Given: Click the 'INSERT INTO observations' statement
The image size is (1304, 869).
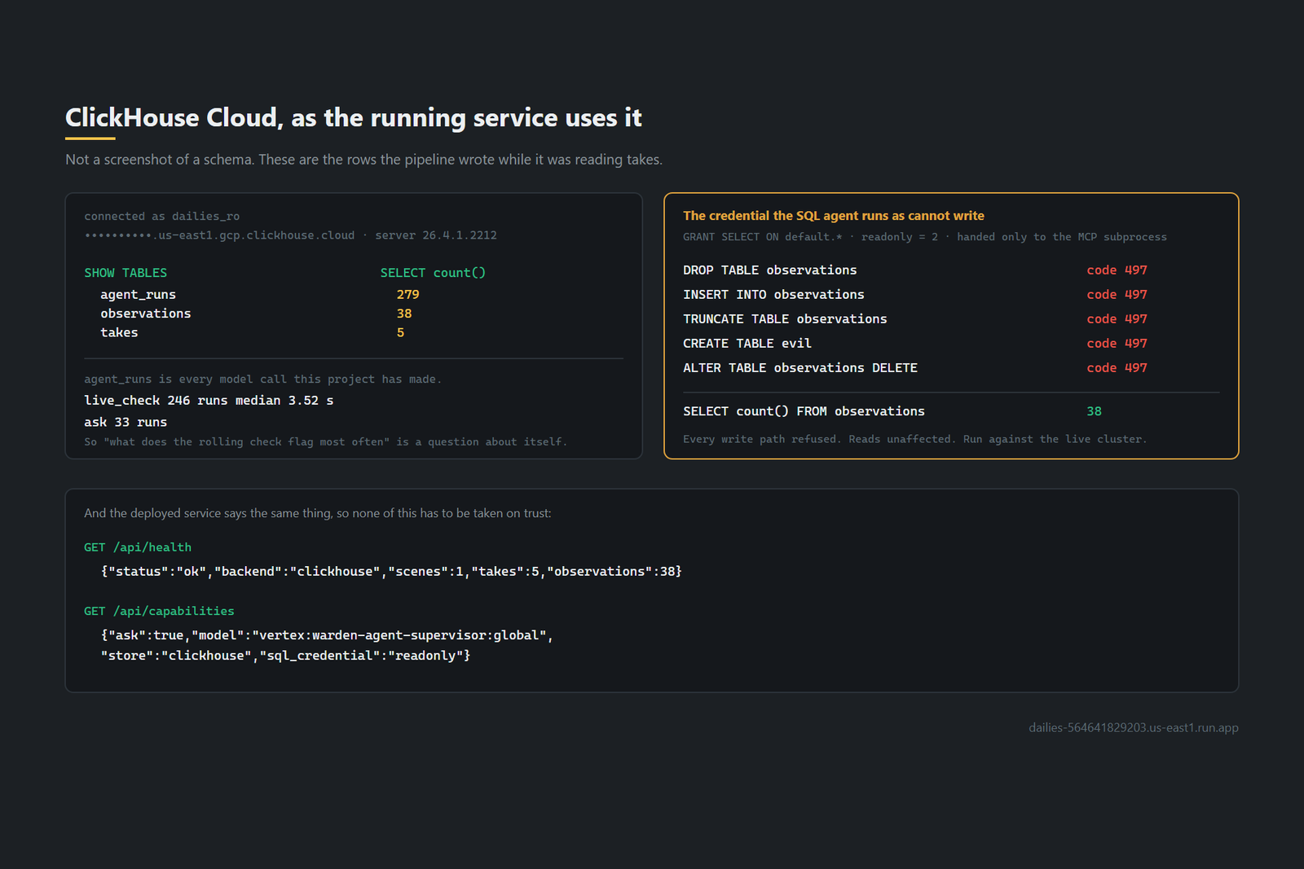Looking at the screenshot, I should click(773, 295).
